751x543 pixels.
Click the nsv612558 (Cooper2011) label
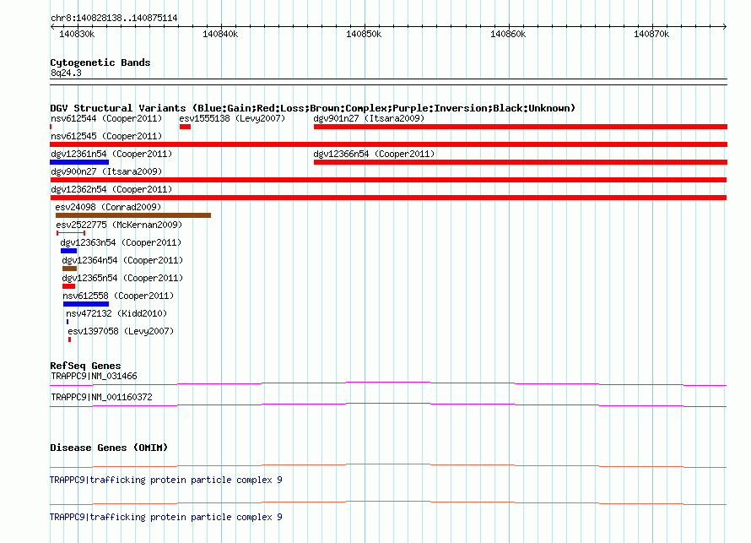tap(118, 296)
